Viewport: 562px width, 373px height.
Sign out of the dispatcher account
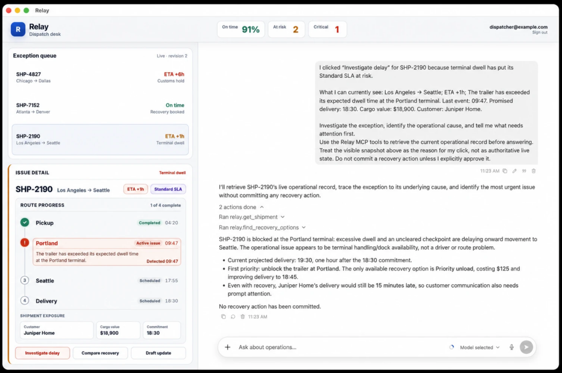click(x=540, y=33)
